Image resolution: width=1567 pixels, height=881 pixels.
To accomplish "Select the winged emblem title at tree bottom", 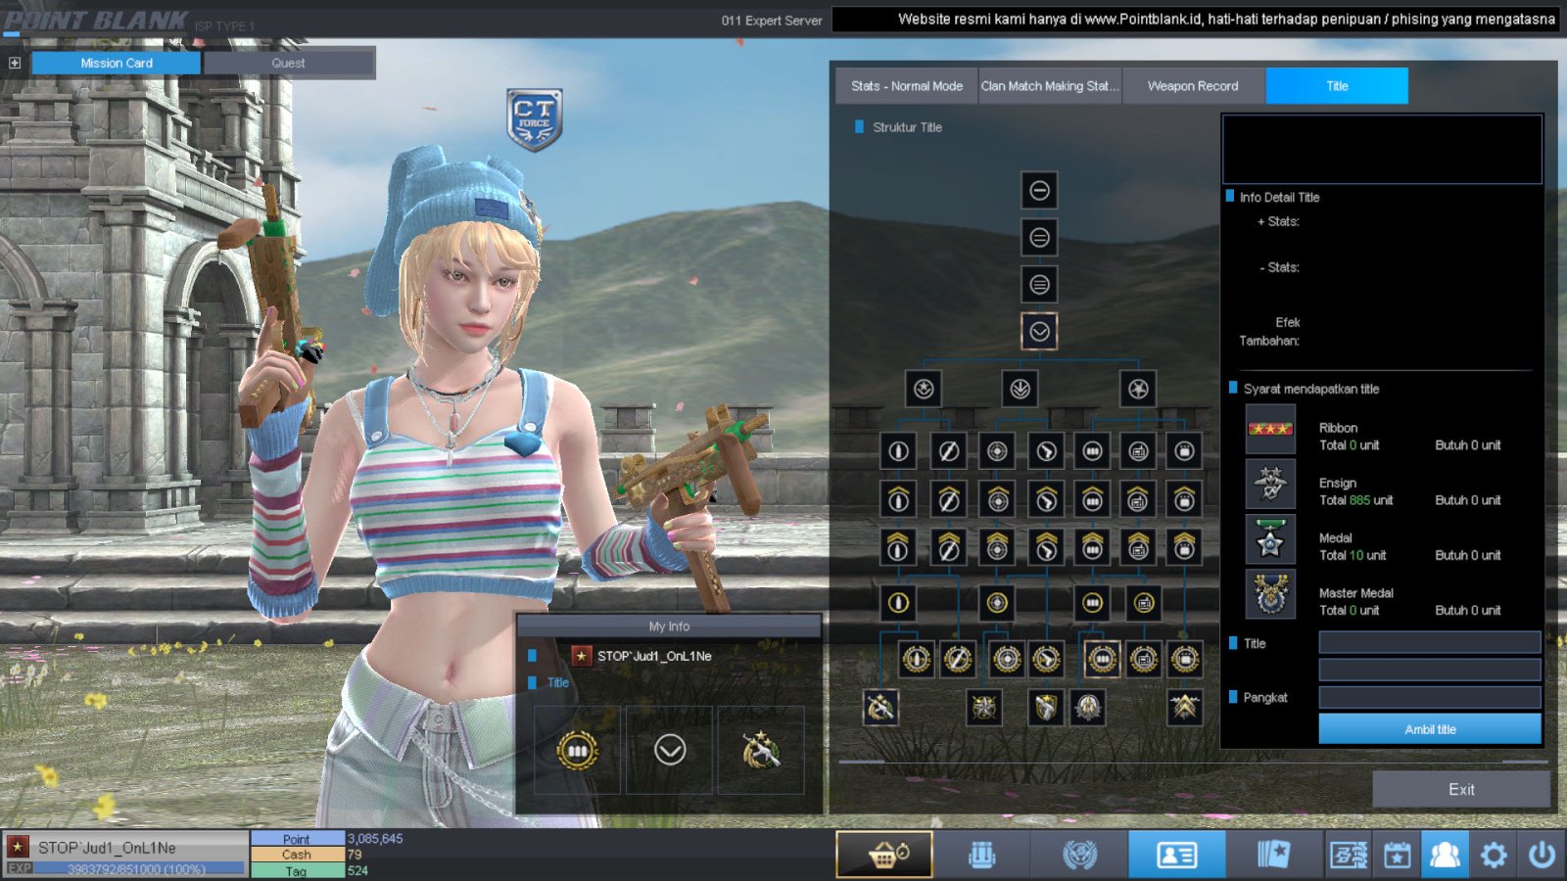I will click(x=1087, y=707).
